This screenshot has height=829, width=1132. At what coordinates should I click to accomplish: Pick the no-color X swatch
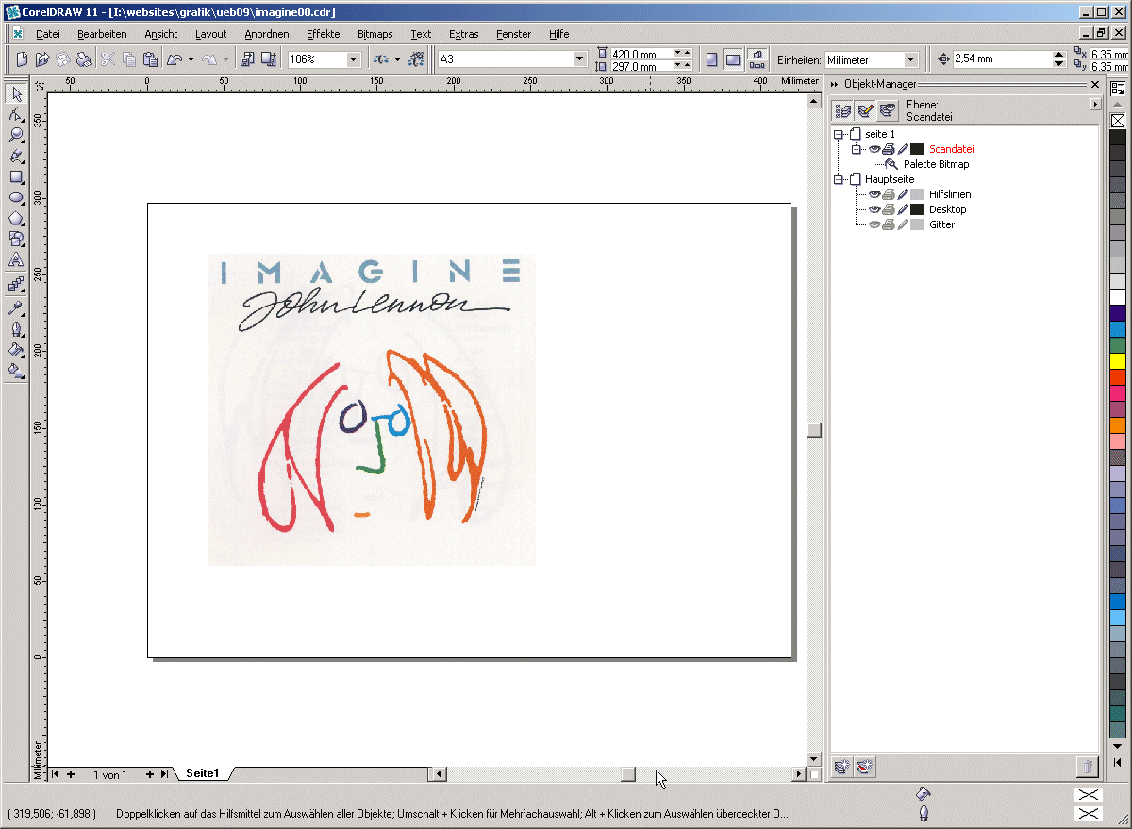click(x=1118, y=121)
